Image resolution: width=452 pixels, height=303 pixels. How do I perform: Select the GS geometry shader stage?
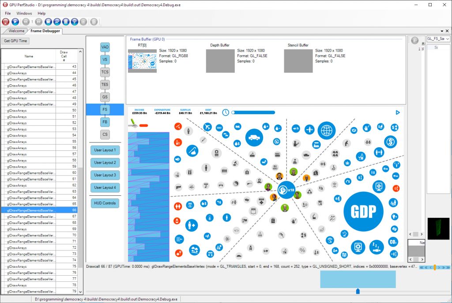pos(105,97)
